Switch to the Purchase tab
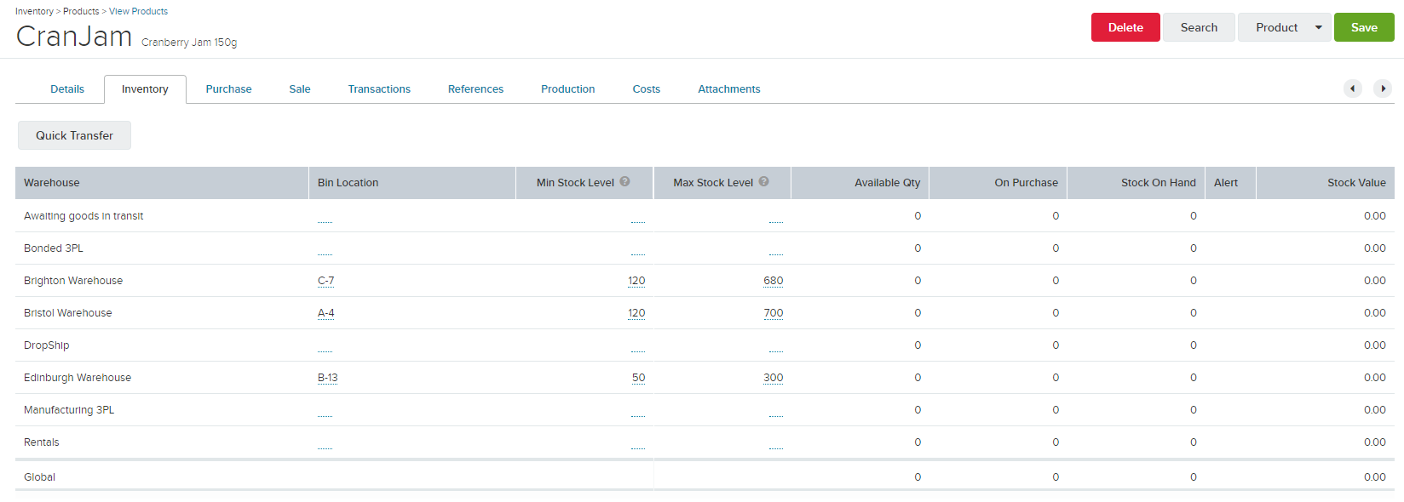This screenshot has width=1404, height=502. [x=228, y=89]
